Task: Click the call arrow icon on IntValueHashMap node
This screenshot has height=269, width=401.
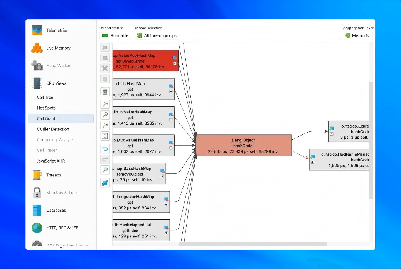Action: (171, 115)
